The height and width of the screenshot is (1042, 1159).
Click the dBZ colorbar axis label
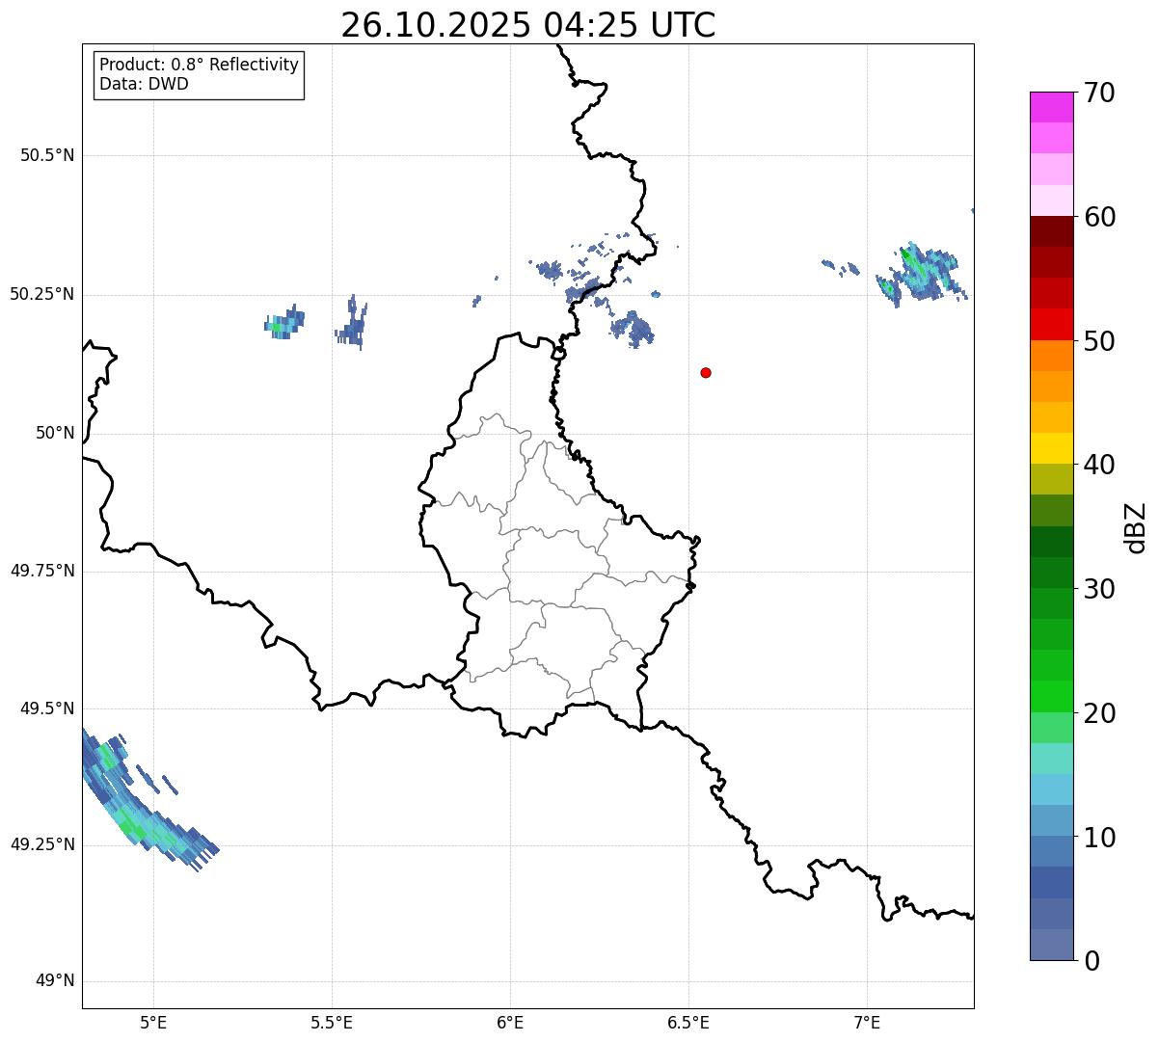(1137, 527)
